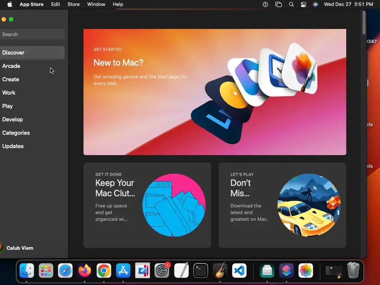This screenshot has width=380, height=285.
Task: Open the Window menu
Action: pos(96,4)
